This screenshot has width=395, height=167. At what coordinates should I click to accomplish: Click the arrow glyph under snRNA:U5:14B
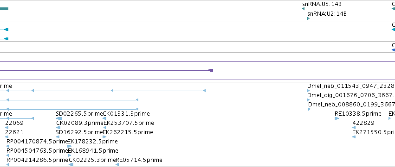303,9
